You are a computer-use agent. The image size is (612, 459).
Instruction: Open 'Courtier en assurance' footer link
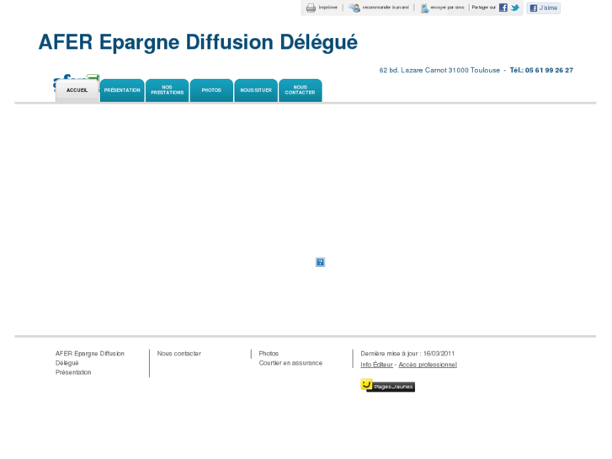coord(290,363)
